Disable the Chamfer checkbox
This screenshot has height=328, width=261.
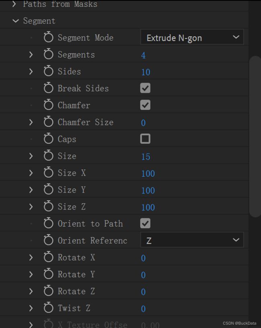[145, 105]
